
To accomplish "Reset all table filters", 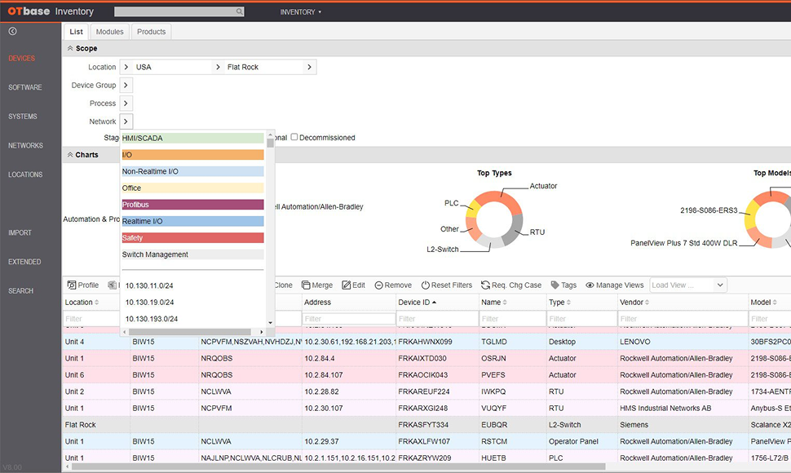I will [447, 285].
